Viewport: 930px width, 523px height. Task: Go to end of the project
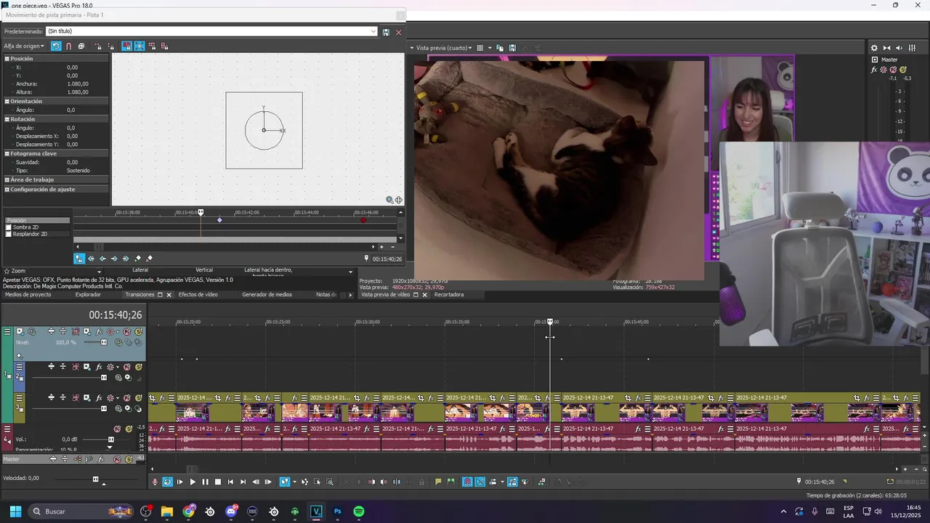(243, 482)
